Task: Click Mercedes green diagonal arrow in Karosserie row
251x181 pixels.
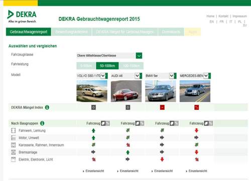Action: (197, 145)
